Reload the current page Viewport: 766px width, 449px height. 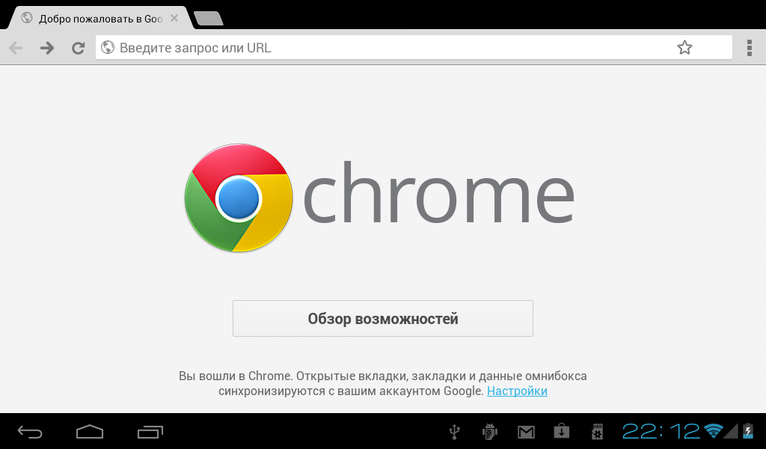click(78, 48)
